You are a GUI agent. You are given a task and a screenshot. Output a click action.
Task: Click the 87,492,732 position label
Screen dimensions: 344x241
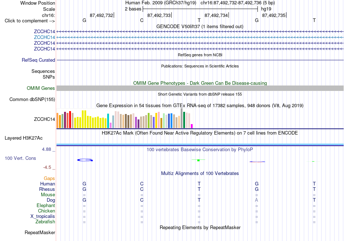tap(101, 15)
